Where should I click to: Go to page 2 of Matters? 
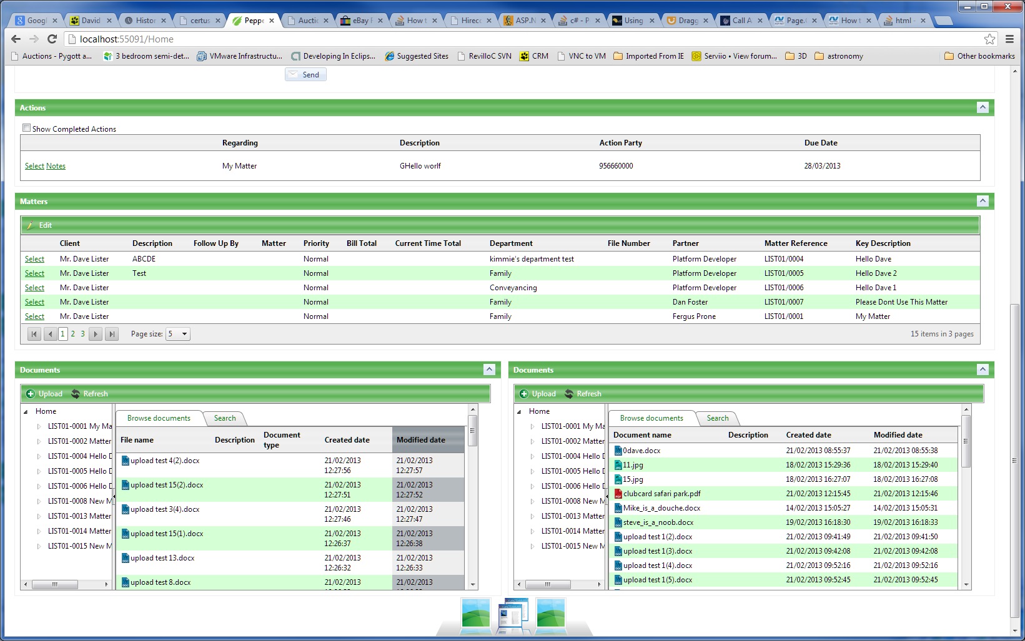(x=73, y=334)
